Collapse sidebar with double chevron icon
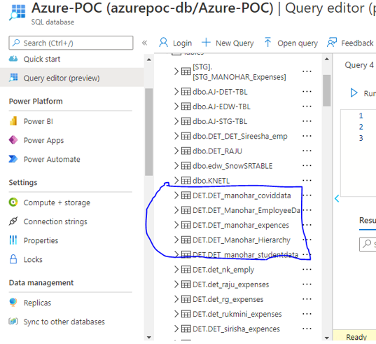This screenshot has width=376, height=344. coord(144,43)
